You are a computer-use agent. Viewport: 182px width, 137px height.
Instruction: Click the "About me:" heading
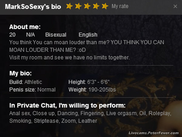tap(25, 27)
